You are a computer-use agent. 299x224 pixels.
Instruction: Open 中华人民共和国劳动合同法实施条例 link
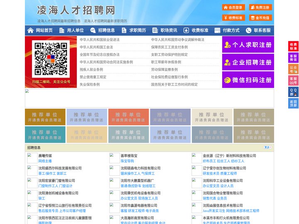pyautogui.click(x=106, y=62)
